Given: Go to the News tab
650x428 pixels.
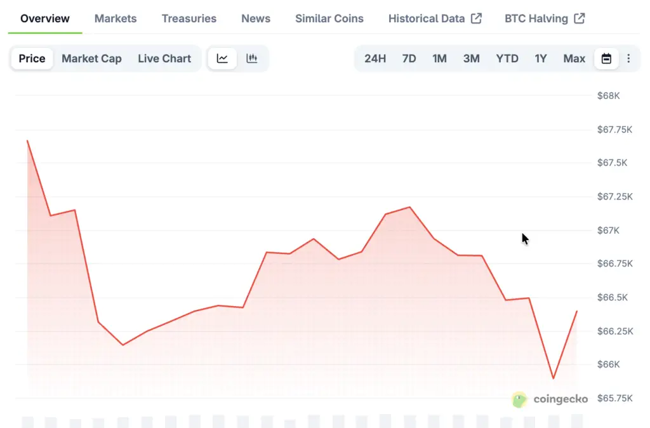Looking at the screenshot, I should (256, 18).
